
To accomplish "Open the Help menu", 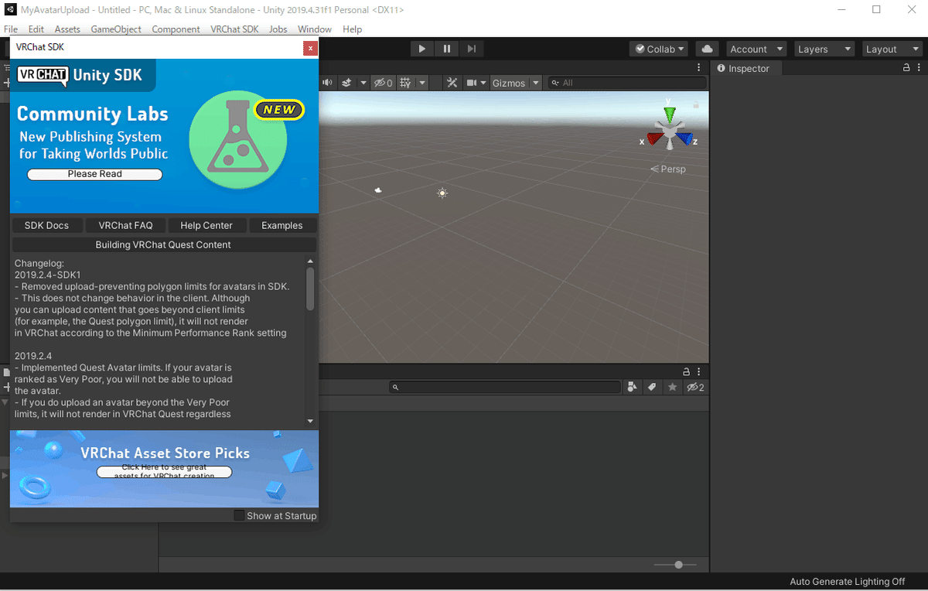I will coord(352,29).
